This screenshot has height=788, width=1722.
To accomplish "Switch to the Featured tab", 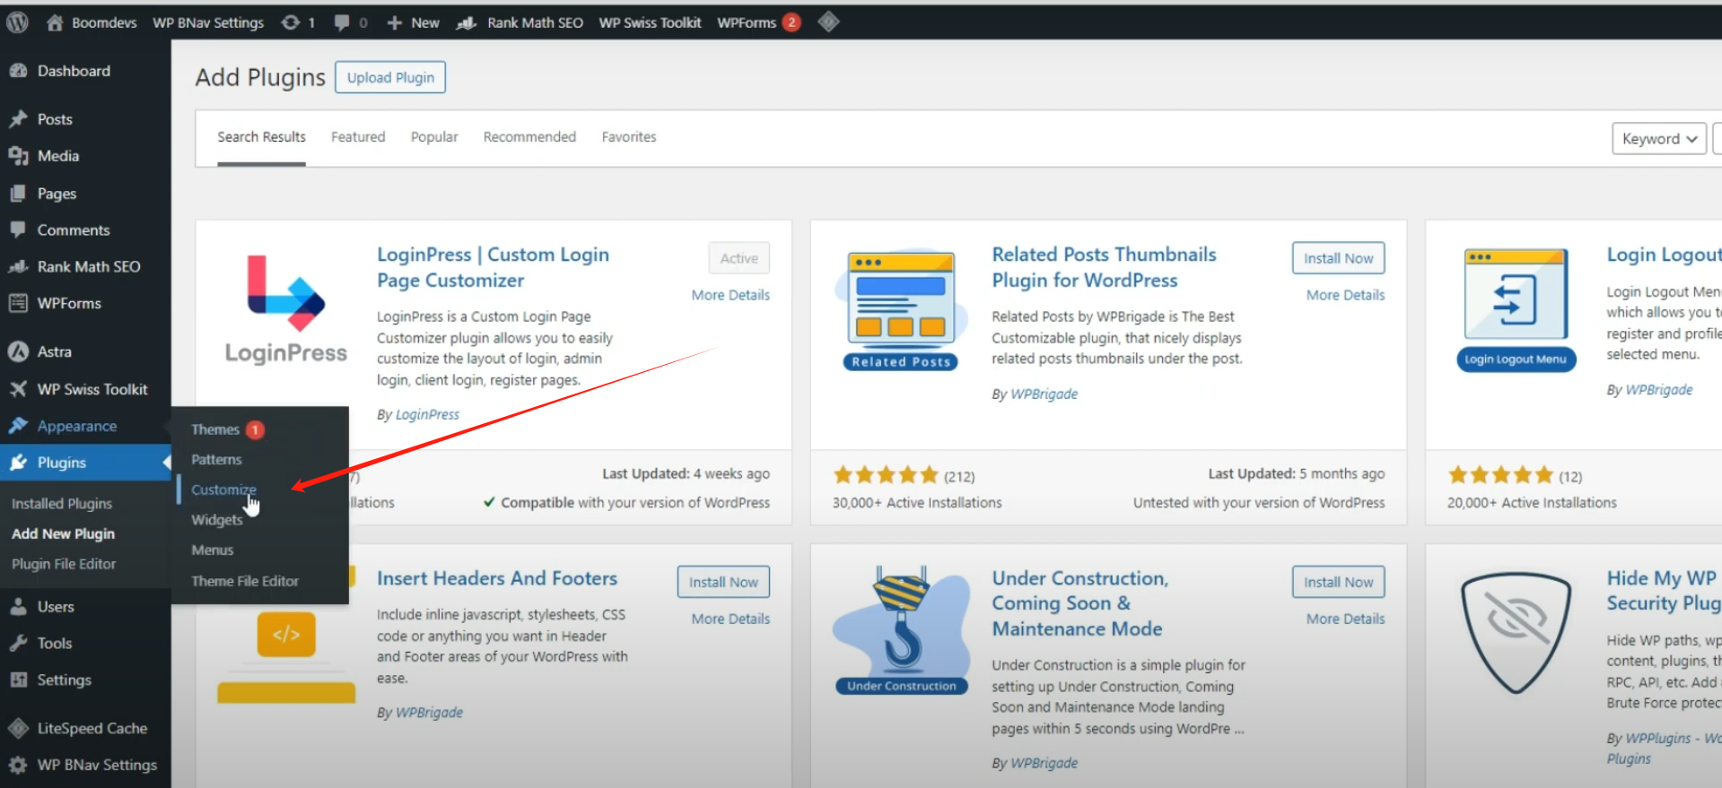I will click(x=358, y=137).
